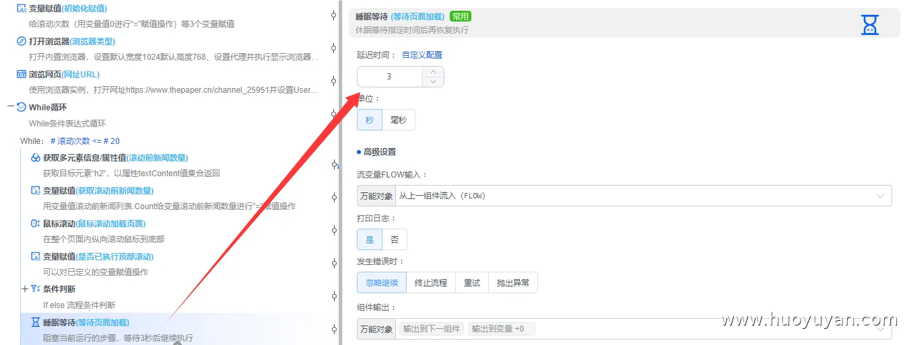The width and height of the screenshot is (905, 345).
Task: Select 秒 as the delay unit
Action: tap(370, 120)
